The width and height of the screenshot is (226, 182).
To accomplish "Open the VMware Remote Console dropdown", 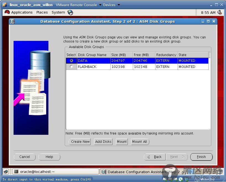I will [x=79, y=5].
